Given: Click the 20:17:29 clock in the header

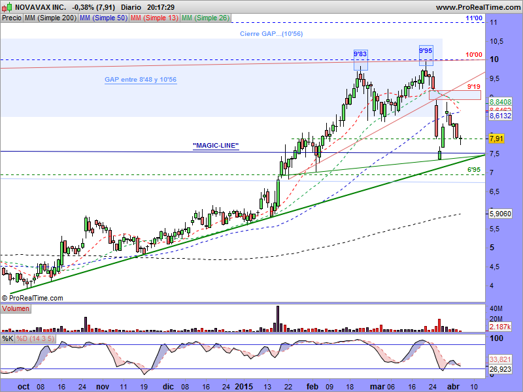Looking at the screenshot, I should (x=161, y=7).
